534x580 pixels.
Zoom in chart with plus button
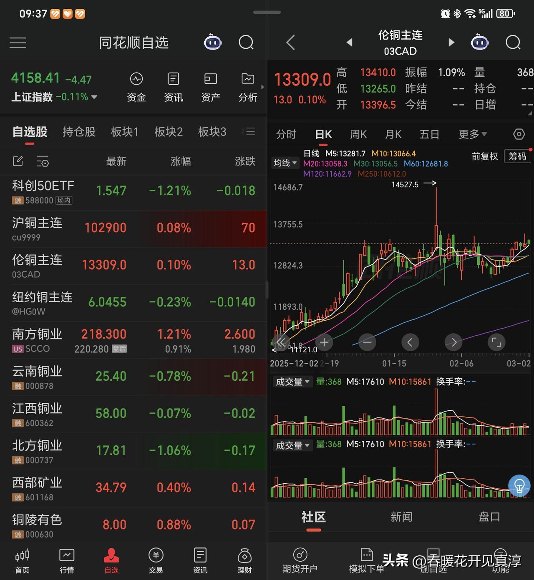(324, 342)
